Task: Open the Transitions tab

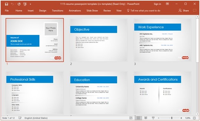Action: point(58,10)
